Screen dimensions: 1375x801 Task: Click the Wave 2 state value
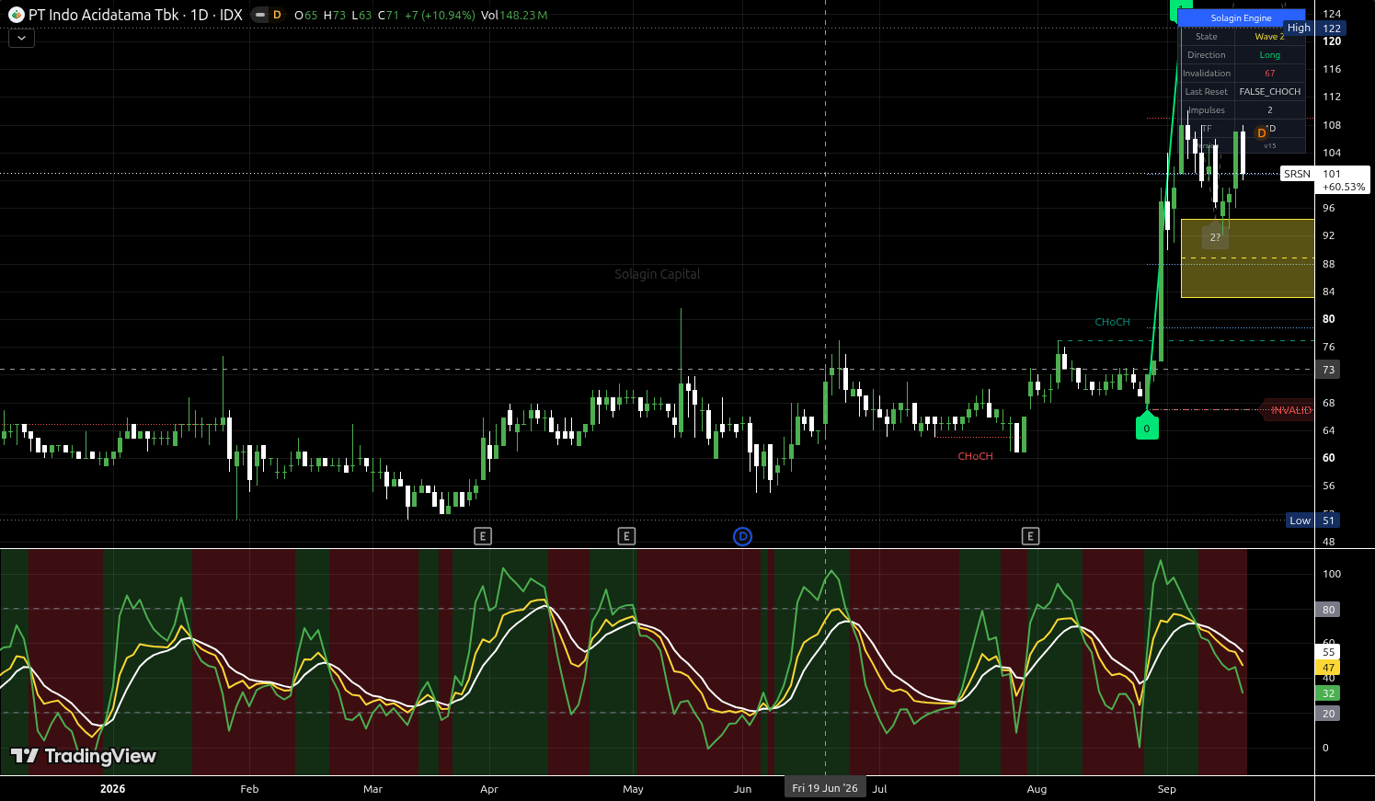pos(1270,37)
